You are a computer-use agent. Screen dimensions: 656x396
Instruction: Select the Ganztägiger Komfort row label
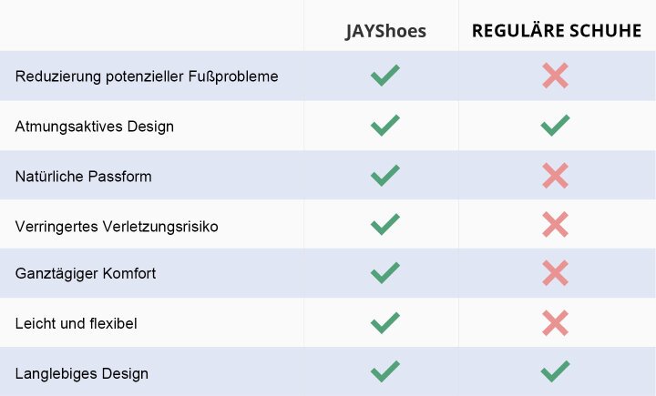(86, 273)
